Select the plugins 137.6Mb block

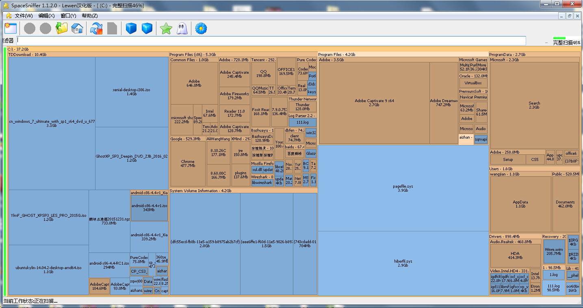(241, 175)
